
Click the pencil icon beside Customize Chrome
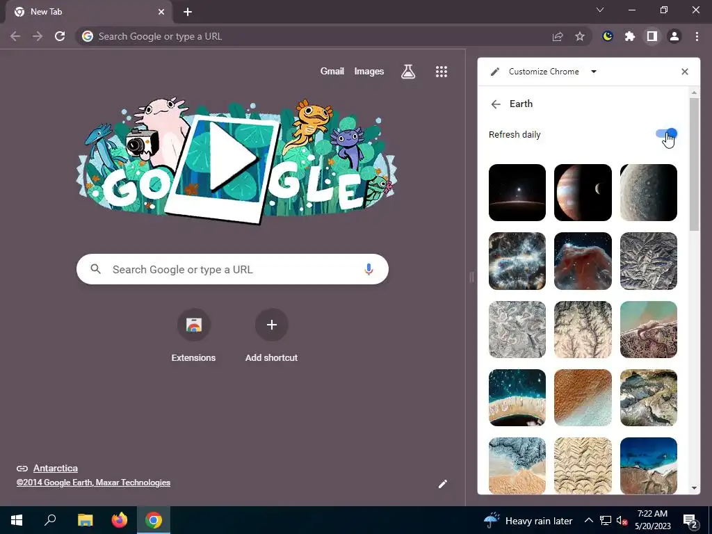(x=495, y=72)
